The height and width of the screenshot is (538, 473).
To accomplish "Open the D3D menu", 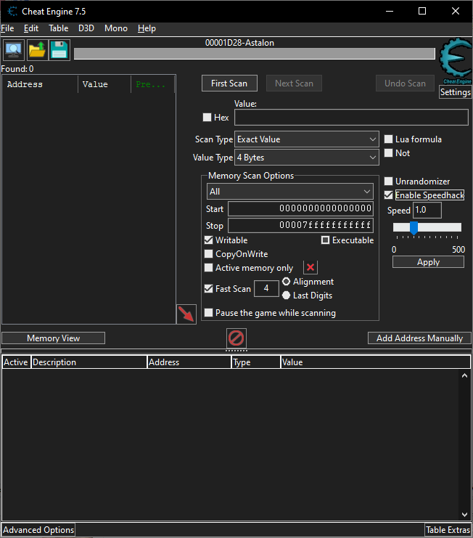I will [86, 28].
